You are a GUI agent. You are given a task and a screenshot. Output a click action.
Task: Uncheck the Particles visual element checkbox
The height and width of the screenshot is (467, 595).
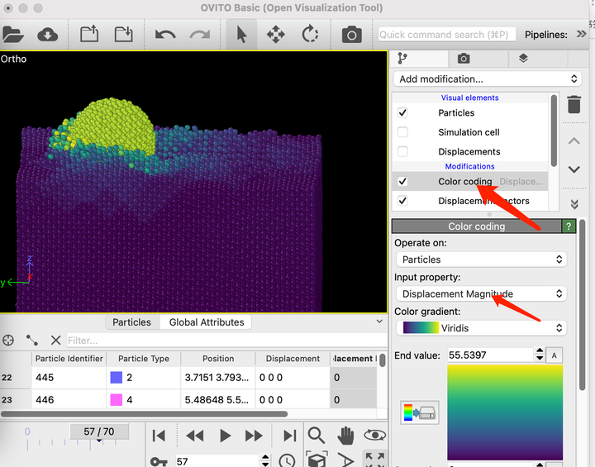[x=402, y=112]
